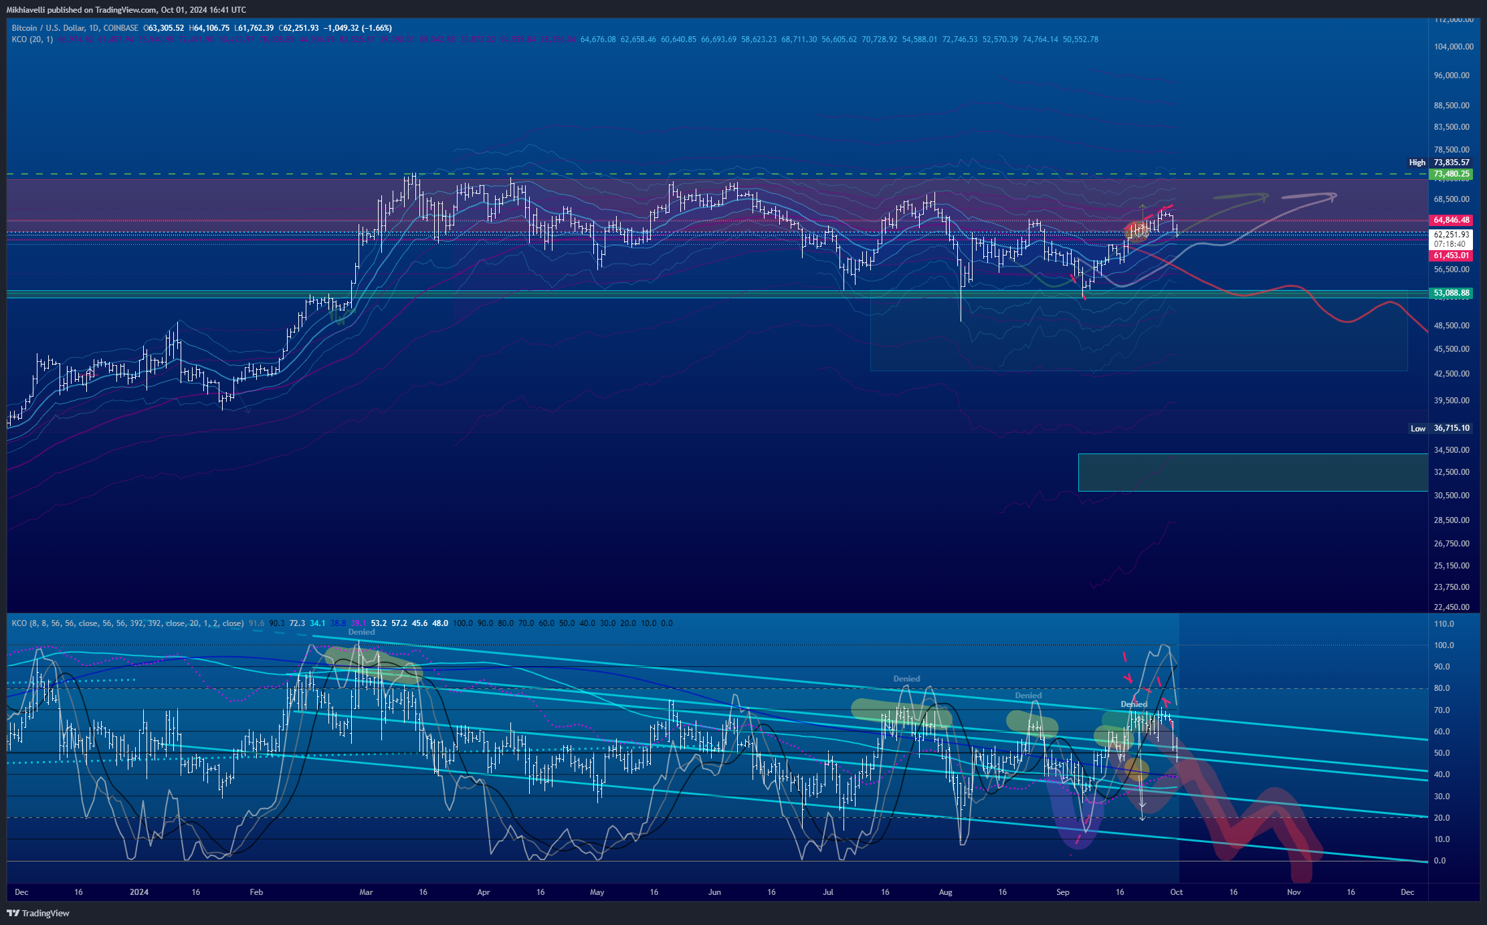Viewport: 1487px width, 925px height.
Task: Click the teal 53,088.88 price label
Action: pos(1451,293)
